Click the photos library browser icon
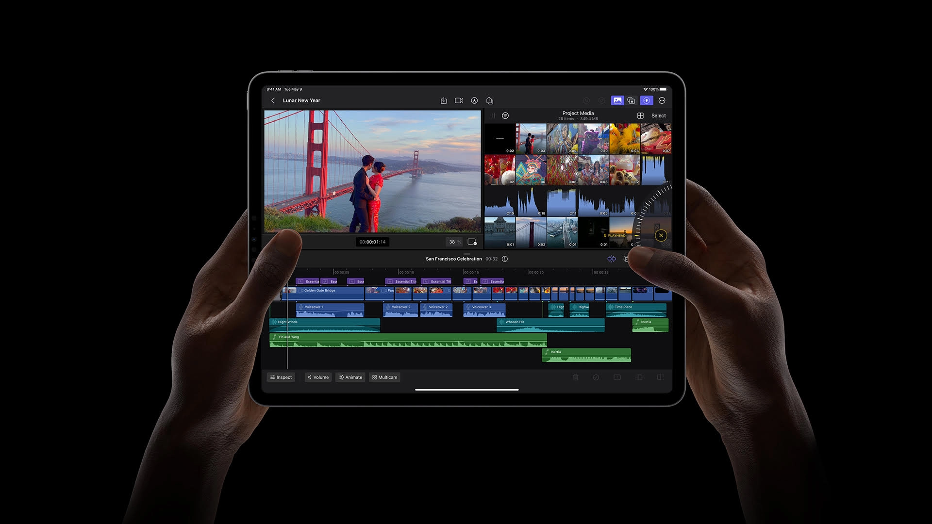The width and height of the screenshot is (932, 524). click(x=616, y=100)
